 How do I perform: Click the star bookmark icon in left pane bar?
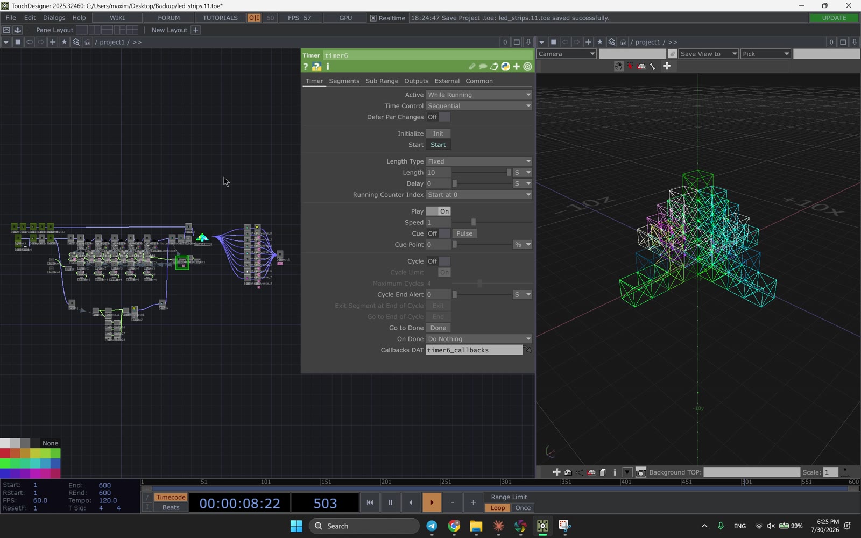coord(64,42)
